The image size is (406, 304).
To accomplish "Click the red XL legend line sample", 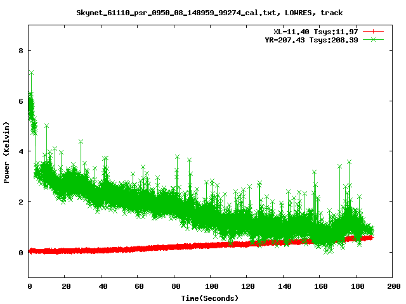I will tap(373, 32).
